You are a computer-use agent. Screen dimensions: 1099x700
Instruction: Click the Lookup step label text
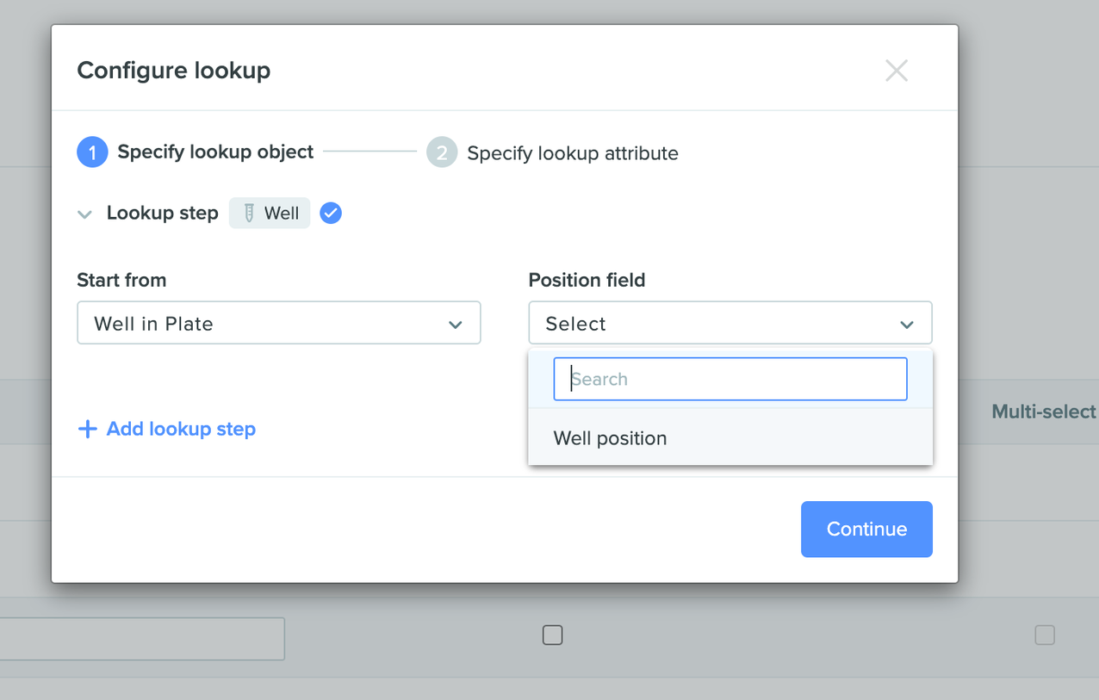[163, 213]
